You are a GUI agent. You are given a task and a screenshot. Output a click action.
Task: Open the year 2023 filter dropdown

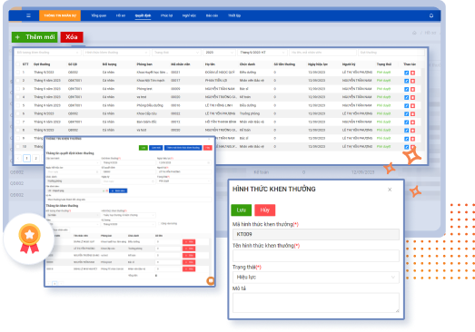click(x=219, y=53)
